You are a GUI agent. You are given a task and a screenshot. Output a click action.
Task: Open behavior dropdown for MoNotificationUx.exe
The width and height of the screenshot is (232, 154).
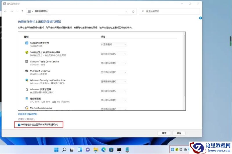113,109
